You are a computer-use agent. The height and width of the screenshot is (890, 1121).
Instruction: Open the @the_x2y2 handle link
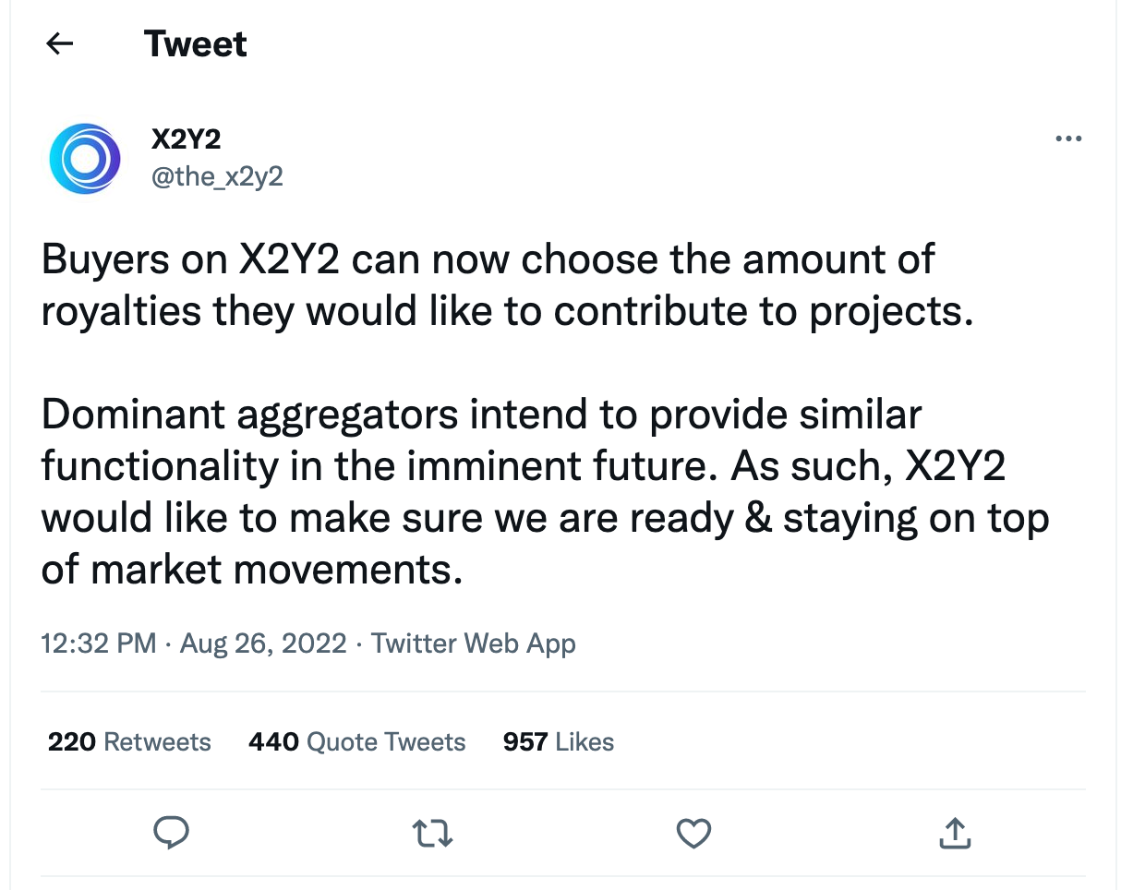pyautogui.click(x=217, y=175)
